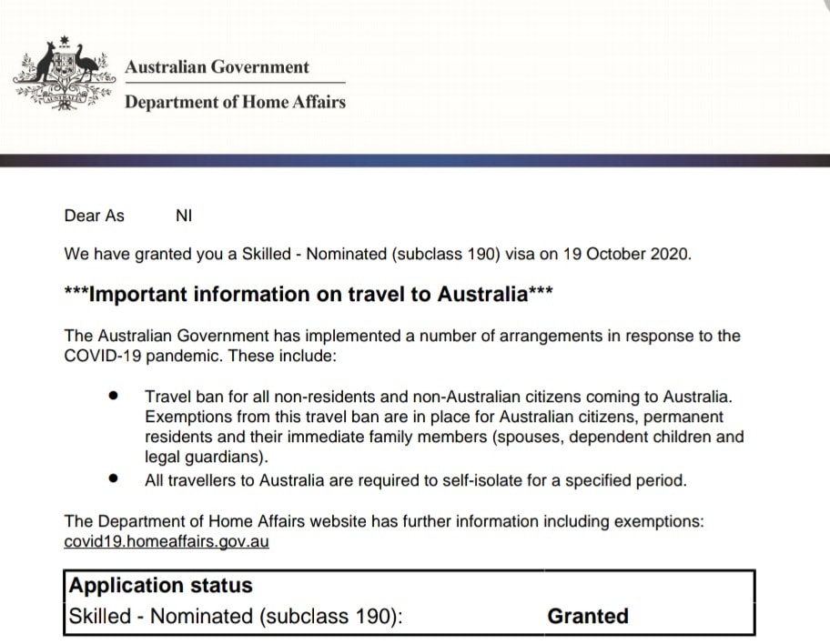Viewport: 830px width, 644px height.
Task: Open the covid19.homeaffairs.gov.au link
Action: (167, 541)
